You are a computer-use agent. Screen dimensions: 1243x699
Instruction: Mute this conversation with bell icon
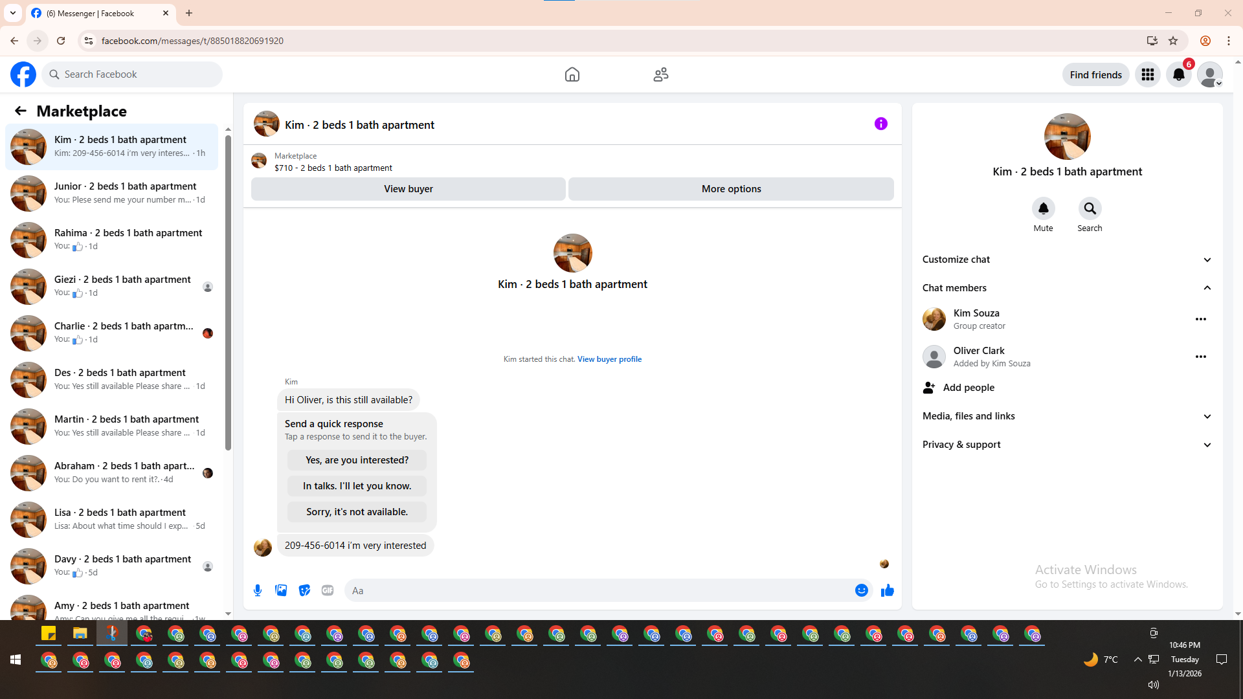click(1043, 208)
